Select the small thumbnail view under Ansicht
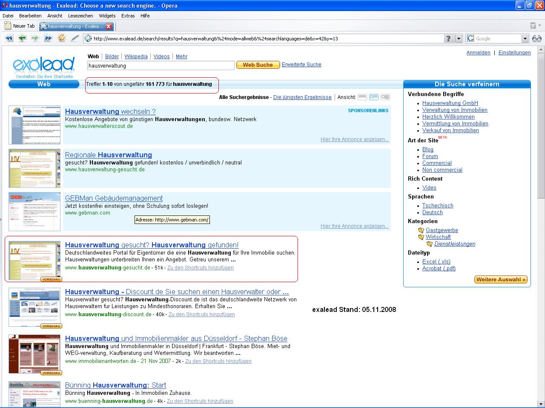The image size is (545, 408). point(374,97)
